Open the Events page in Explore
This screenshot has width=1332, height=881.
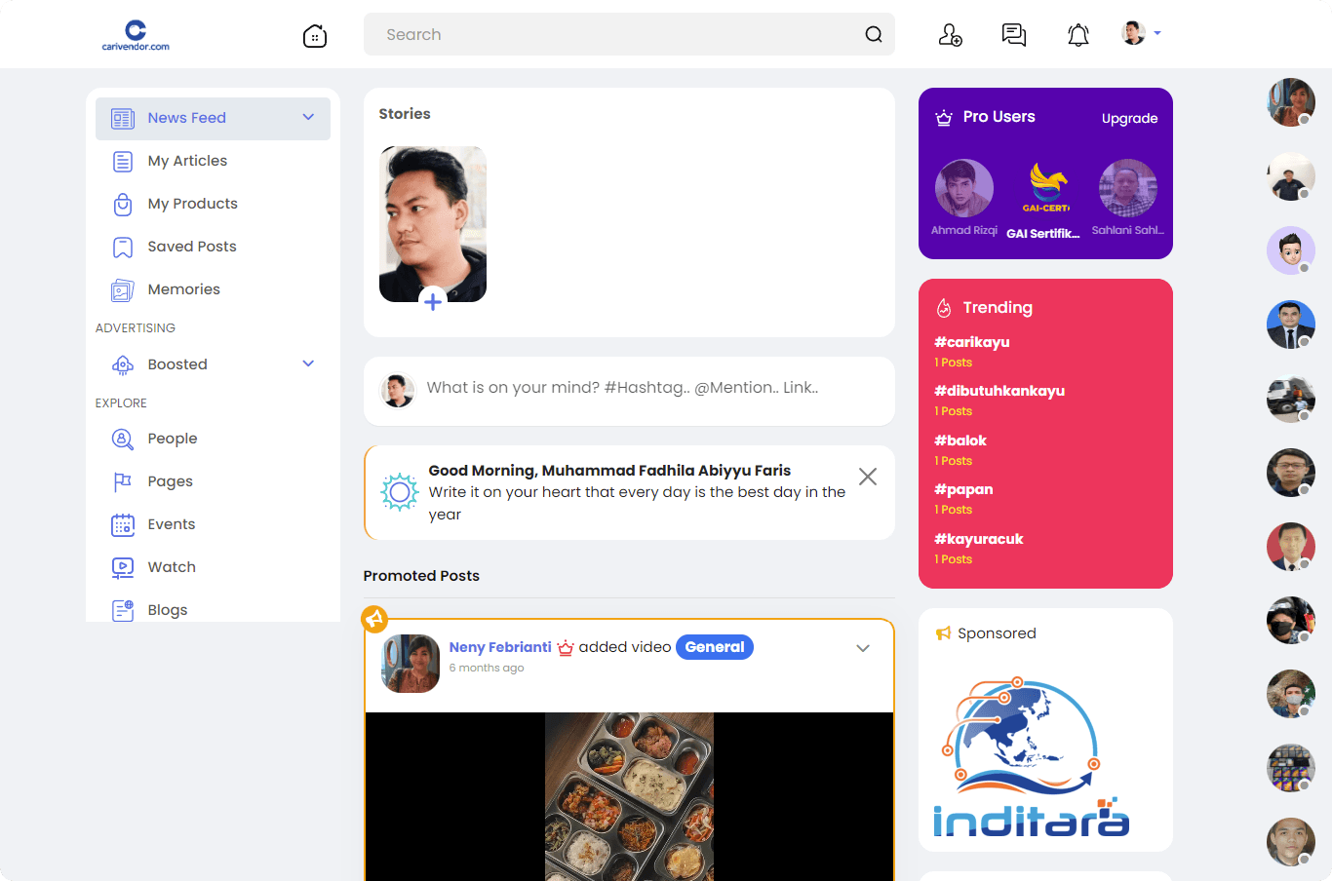[171, 524]
